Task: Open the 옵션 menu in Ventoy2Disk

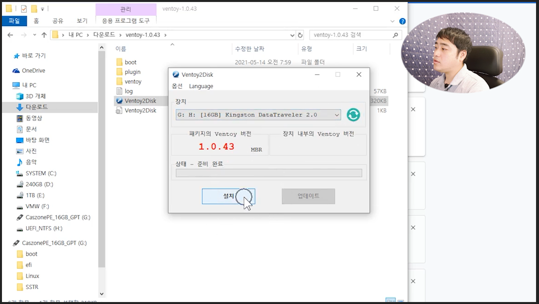Action: [177, 86]
